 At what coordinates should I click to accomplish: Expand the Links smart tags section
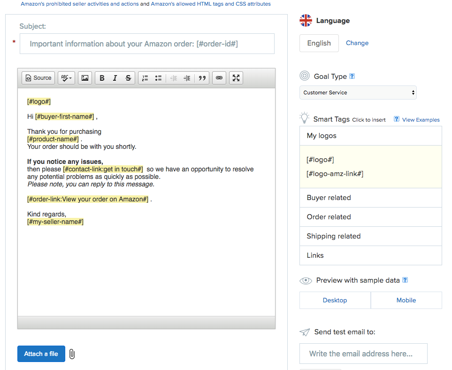pyautogui.click(x=371, y=255)
